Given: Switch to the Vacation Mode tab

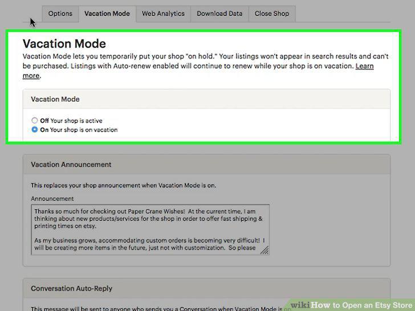Looking at the screenshot, I should click(x=107, y=14).
